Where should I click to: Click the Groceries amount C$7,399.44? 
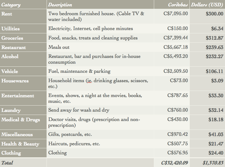tap(176, 38)
